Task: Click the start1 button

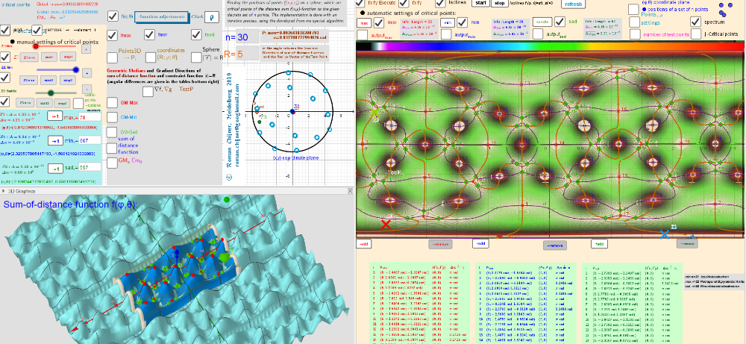Action: point(48,57)
